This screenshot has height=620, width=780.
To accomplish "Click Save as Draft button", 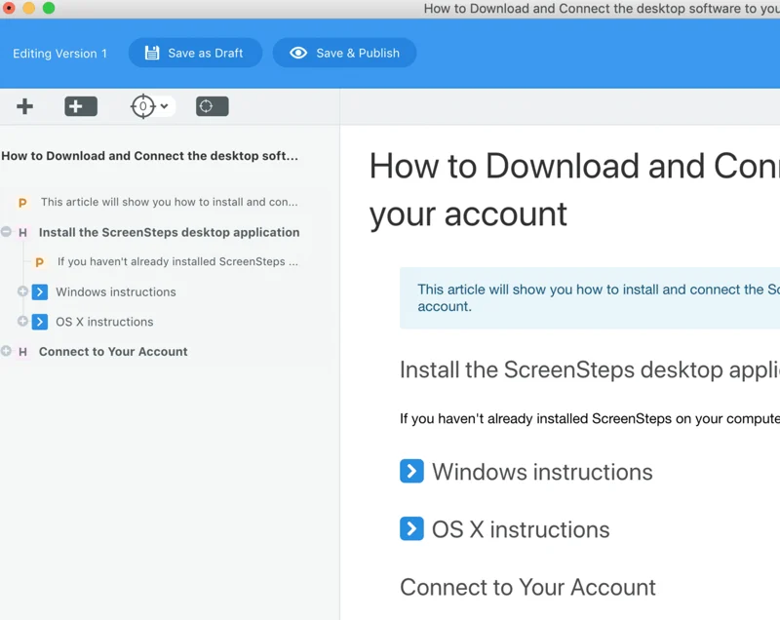I will click(195, 53).
